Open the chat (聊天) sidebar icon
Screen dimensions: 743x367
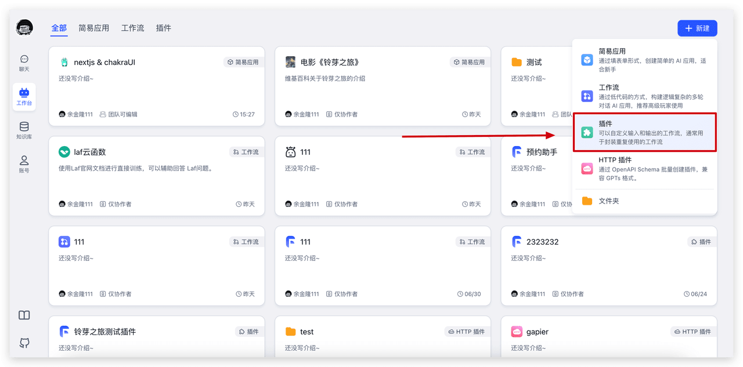(24, 63)
